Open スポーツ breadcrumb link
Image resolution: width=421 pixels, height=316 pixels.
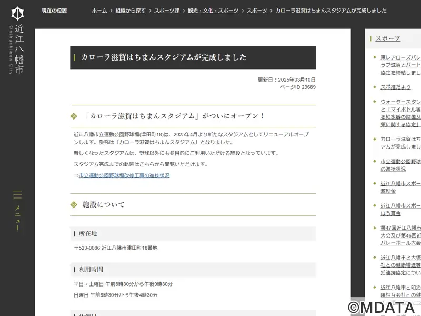tap(257, 11)
